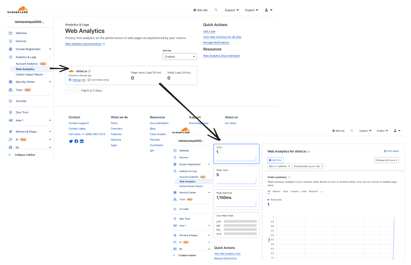411x265 pixels.
Task: Click Web Analytics Documentation under Resources
Action: pyautogui.click(x=221, y=56)
